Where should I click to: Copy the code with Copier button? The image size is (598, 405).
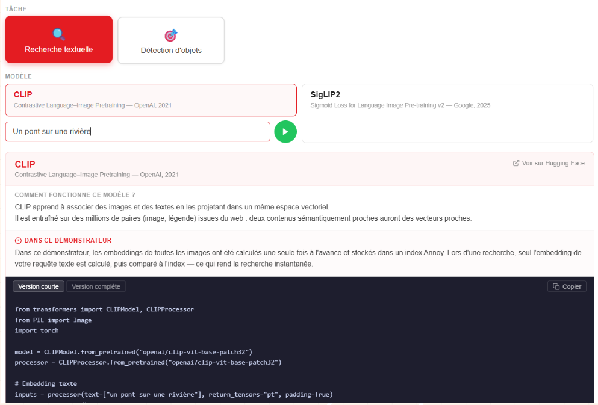(567, 286)
